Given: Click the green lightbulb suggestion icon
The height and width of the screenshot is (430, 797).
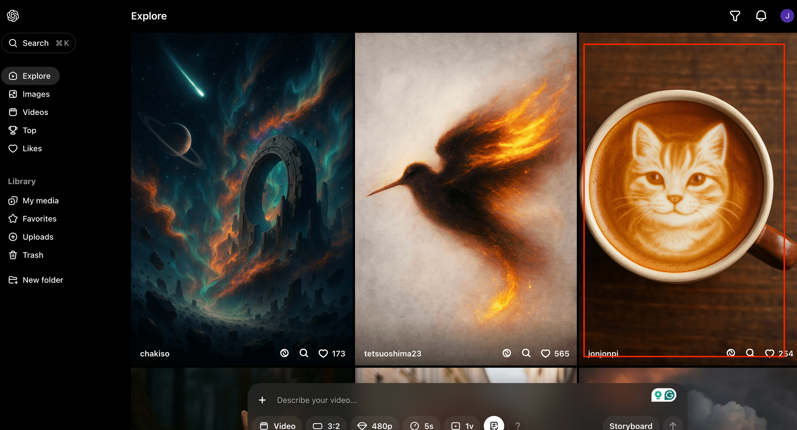Looking at the screenshot, I should click(658, 395).
